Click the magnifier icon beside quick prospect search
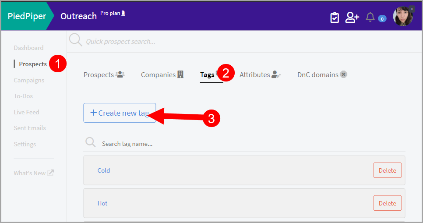Viewport: 423px width, 223px height. (x=75, y=40)
